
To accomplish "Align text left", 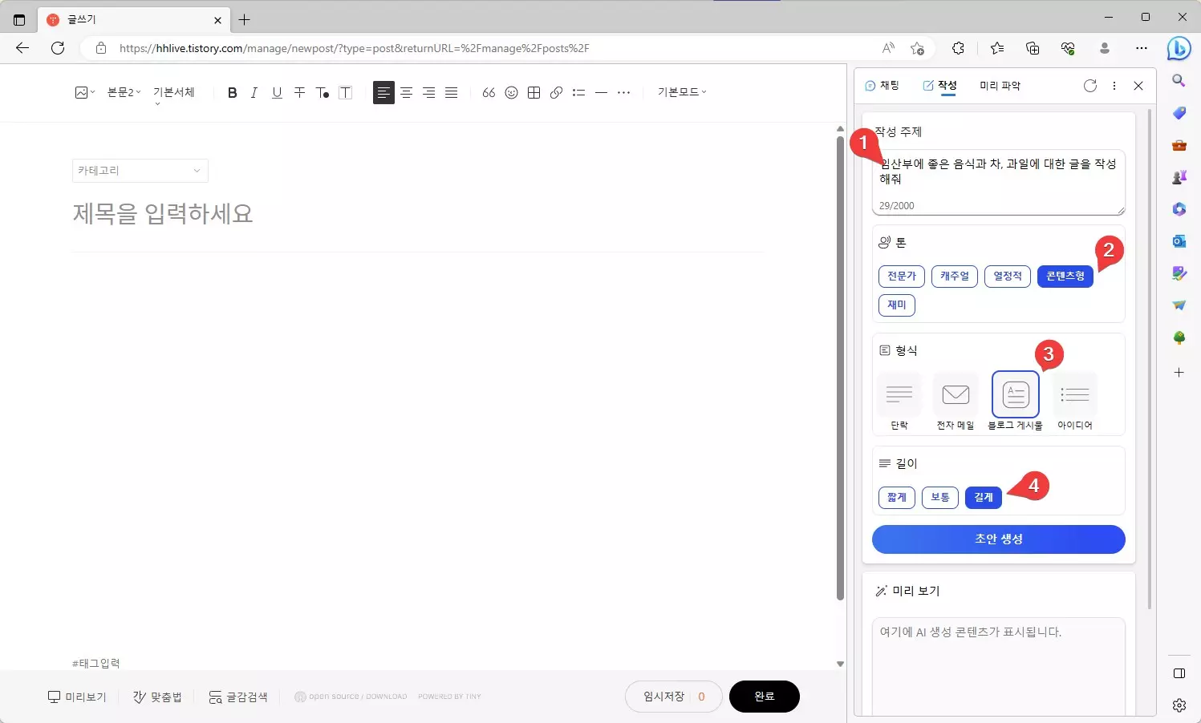I will pos(384,93).
